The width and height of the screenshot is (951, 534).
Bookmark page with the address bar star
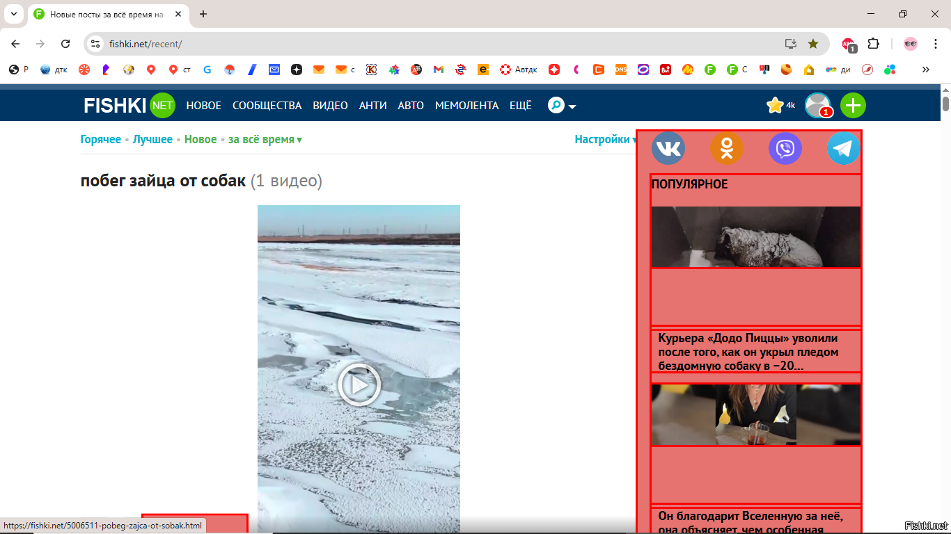[x=812, y=44]
